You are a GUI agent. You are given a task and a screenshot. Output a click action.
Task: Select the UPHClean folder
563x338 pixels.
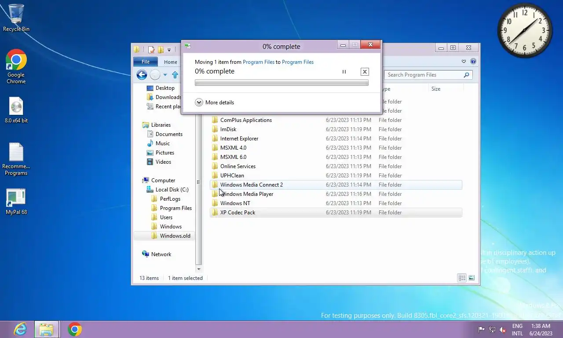coord(336,176)
